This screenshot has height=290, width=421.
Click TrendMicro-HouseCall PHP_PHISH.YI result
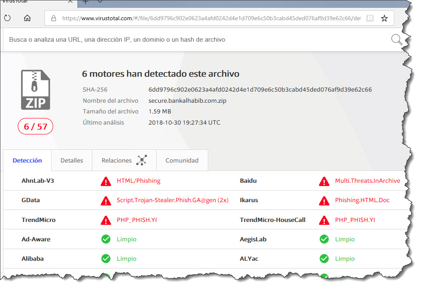coord(355,220)
